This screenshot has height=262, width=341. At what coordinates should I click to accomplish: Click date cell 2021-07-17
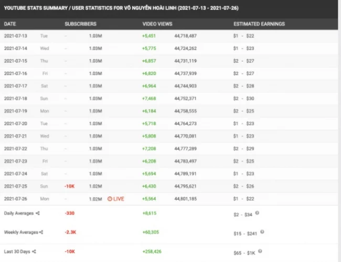click(16, 86)
